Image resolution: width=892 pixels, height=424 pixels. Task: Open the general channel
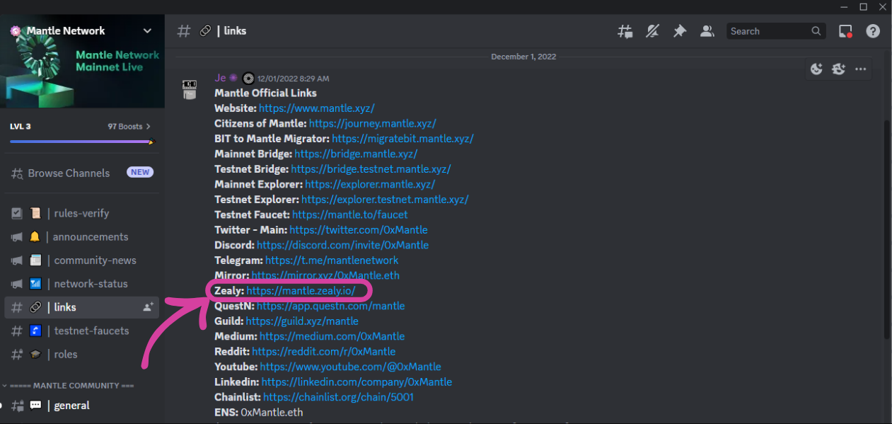point(81,406)
